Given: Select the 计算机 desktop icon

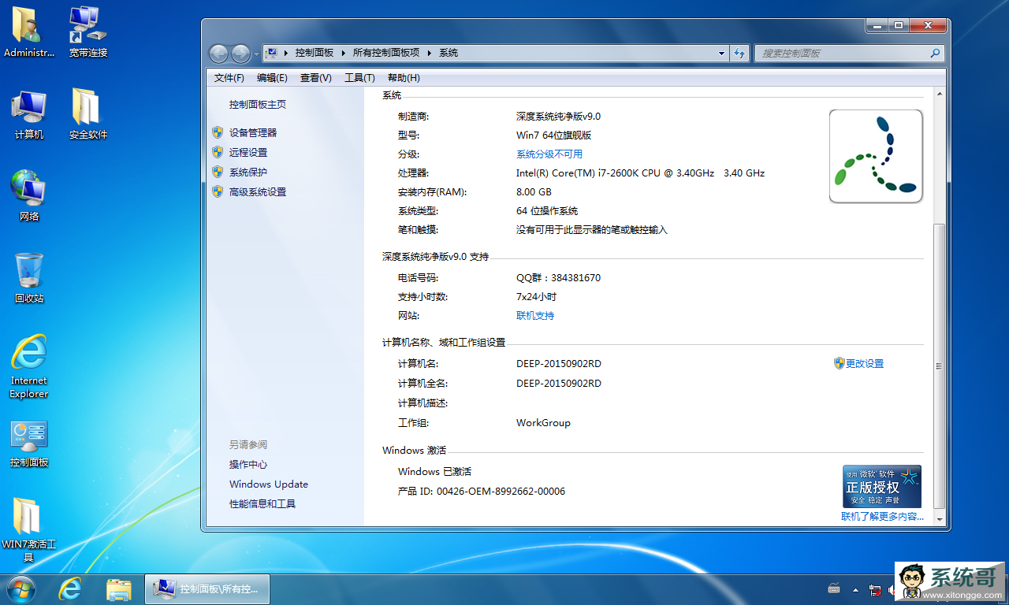Looking at the screenshot, I should tap(29, 114).
